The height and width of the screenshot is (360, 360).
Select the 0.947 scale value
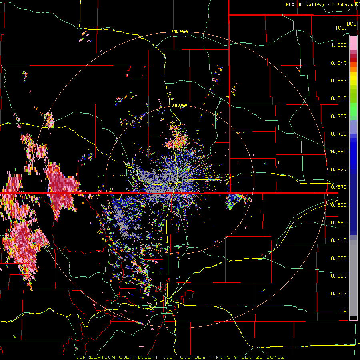coord(339,63)
